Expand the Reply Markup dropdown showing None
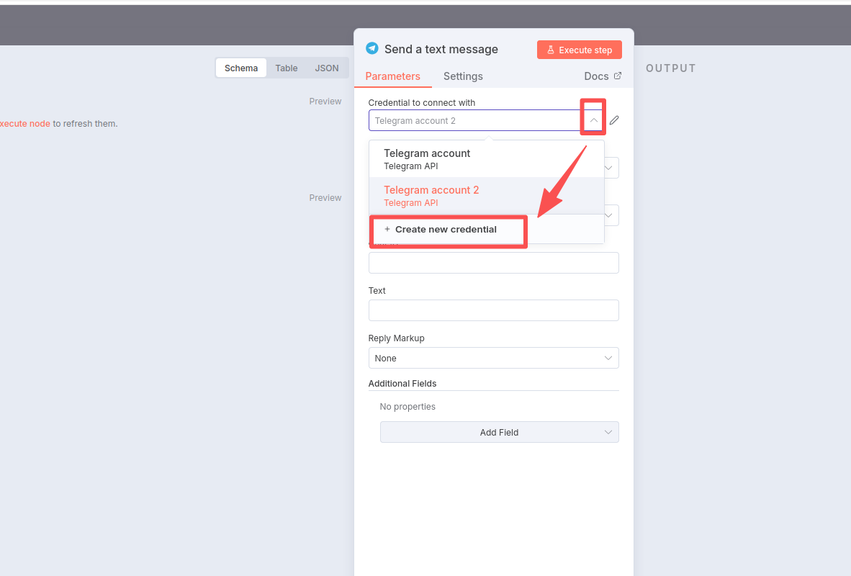 click(493, 358)
